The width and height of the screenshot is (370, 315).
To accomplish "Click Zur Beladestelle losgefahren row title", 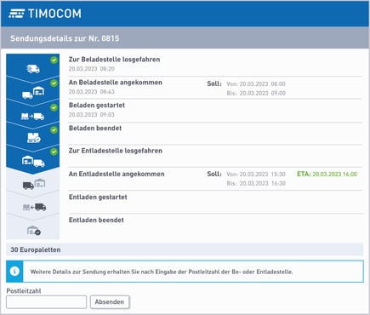I will (x=114, y=60).
